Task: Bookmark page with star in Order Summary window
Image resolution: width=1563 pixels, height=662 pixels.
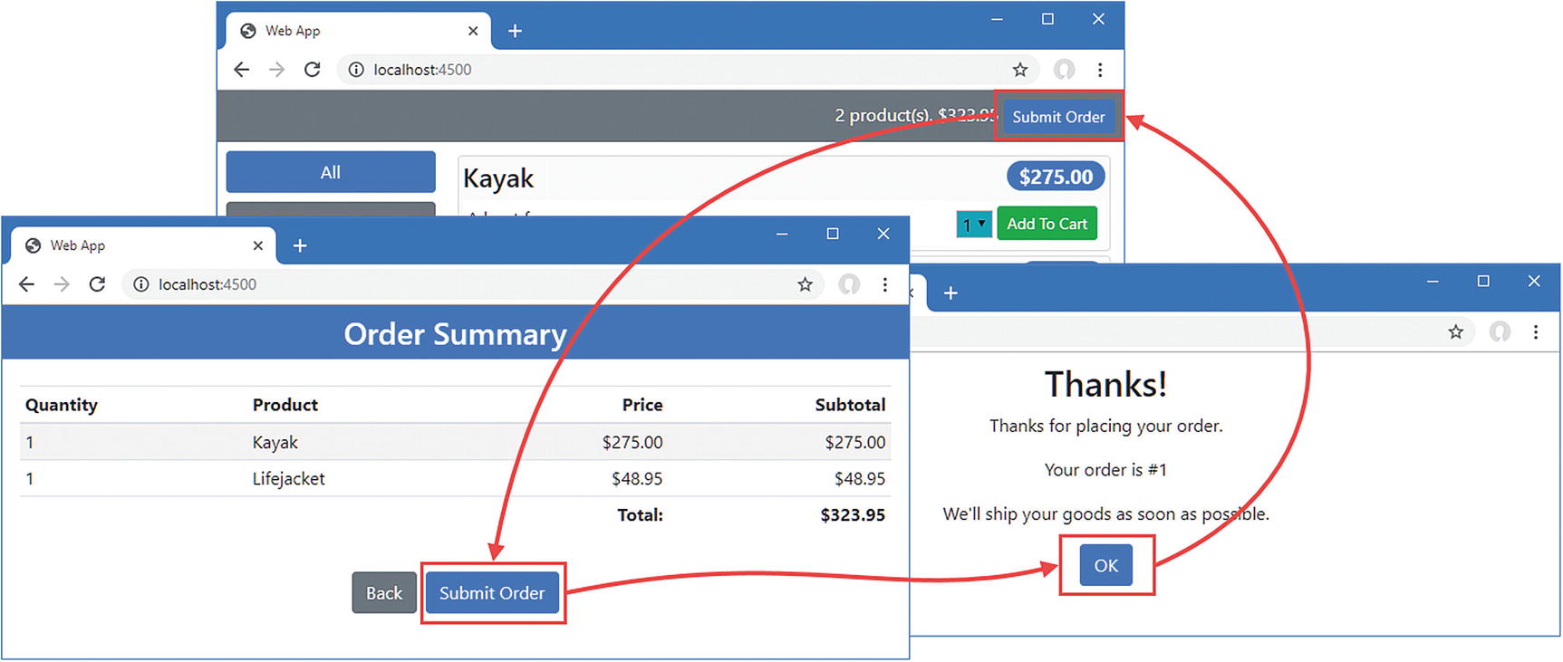Action: (x=805, y=284)
